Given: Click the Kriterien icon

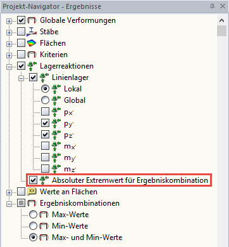Looking at the screenshot, I should pyautogui.click(x=32, y=55).
